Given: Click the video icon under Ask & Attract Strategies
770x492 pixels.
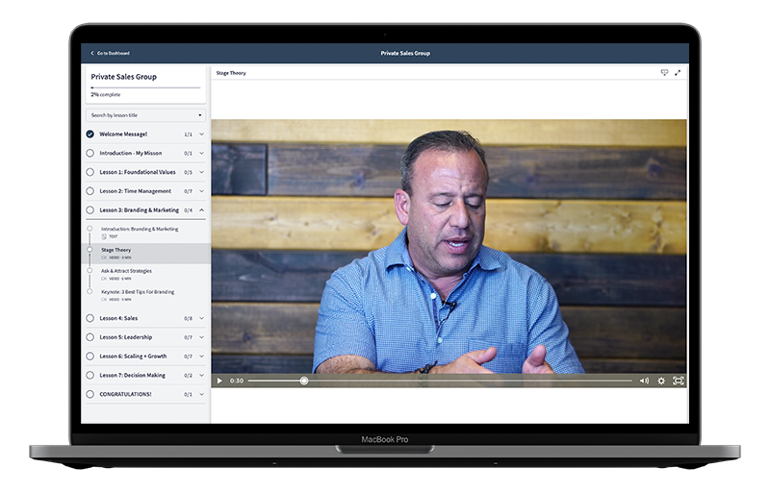Looking at the screenshot, I should [104, 279].
